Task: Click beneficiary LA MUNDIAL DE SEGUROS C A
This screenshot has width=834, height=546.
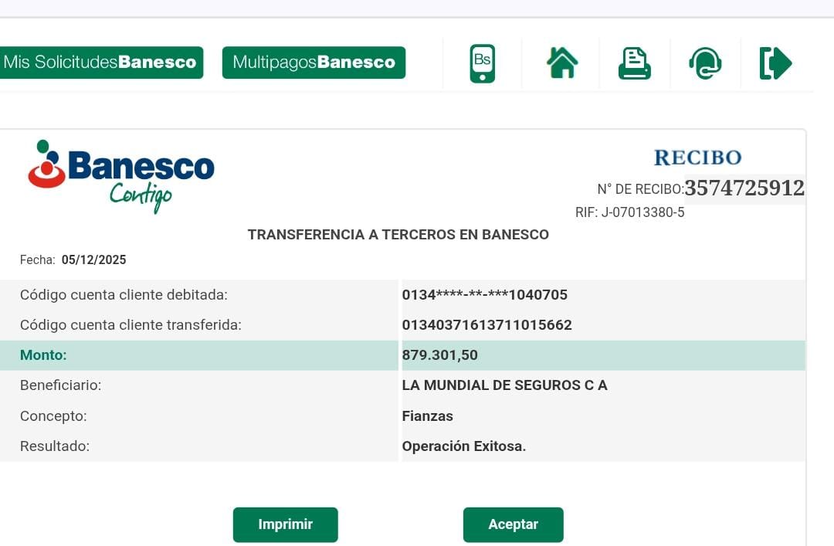Action: pyautogui.click(x=504, y=385)
